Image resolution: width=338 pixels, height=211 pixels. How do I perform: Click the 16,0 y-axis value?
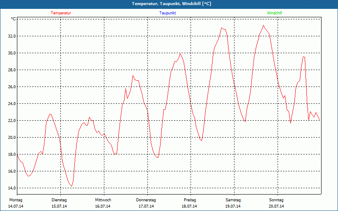pyautogui.click(x=12, y=171)
